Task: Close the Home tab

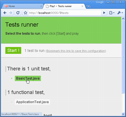Action: point(41,6)
